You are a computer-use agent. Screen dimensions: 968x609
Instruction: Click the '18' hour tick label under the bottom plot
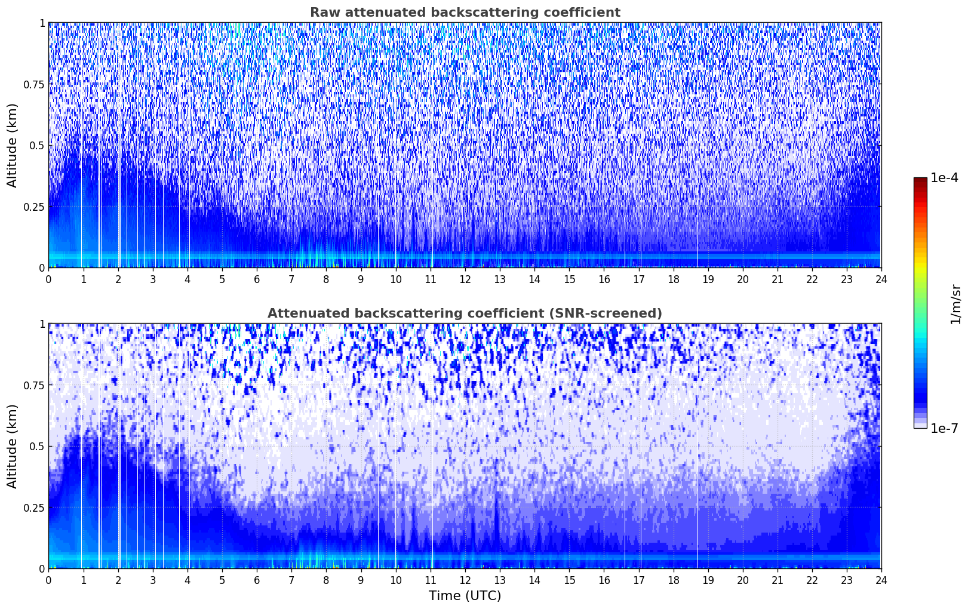[x=673, y=580]
